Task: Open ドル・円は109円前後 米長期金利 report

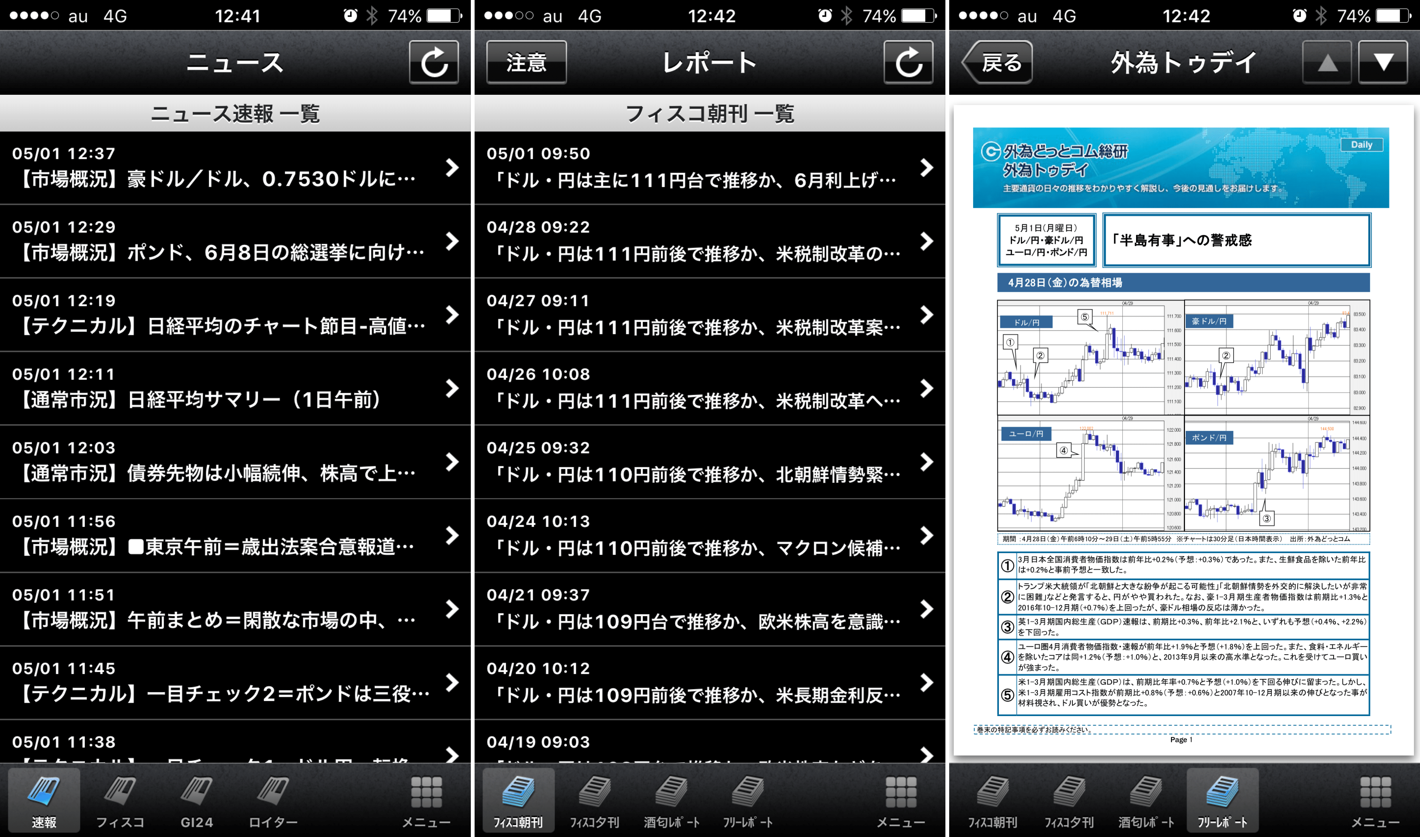Action: click(710, 683)
